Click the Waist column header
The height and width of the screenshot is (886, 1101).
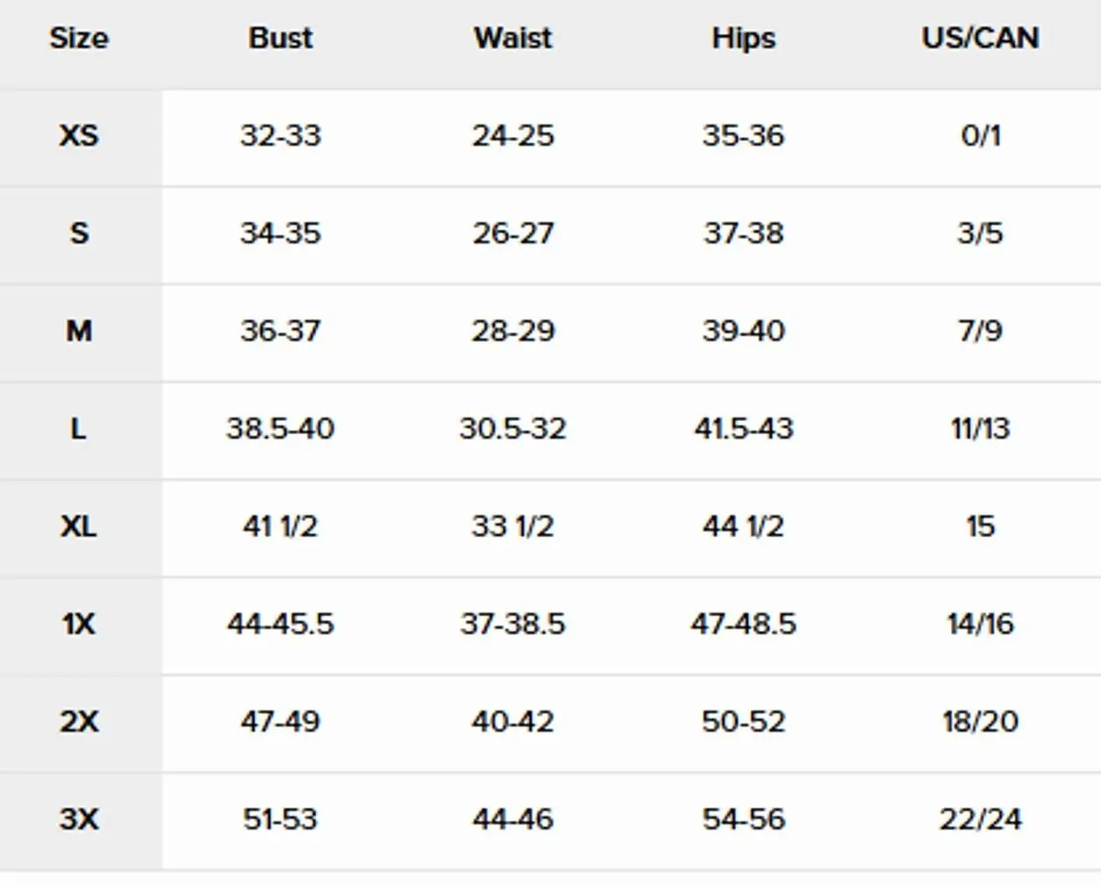pyautogui.click(x=513, y=39)
